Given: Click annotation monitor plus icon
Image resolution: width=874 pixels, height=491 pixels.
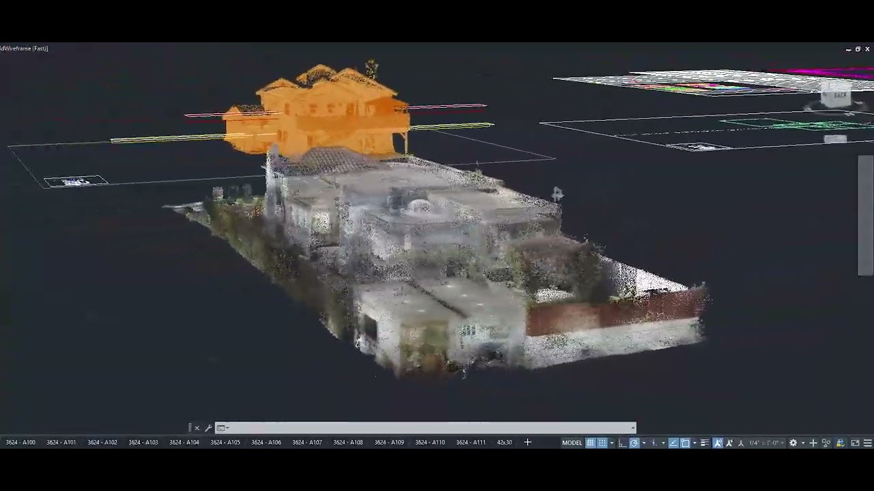Looking at the screenshot, I should (813, 443).
